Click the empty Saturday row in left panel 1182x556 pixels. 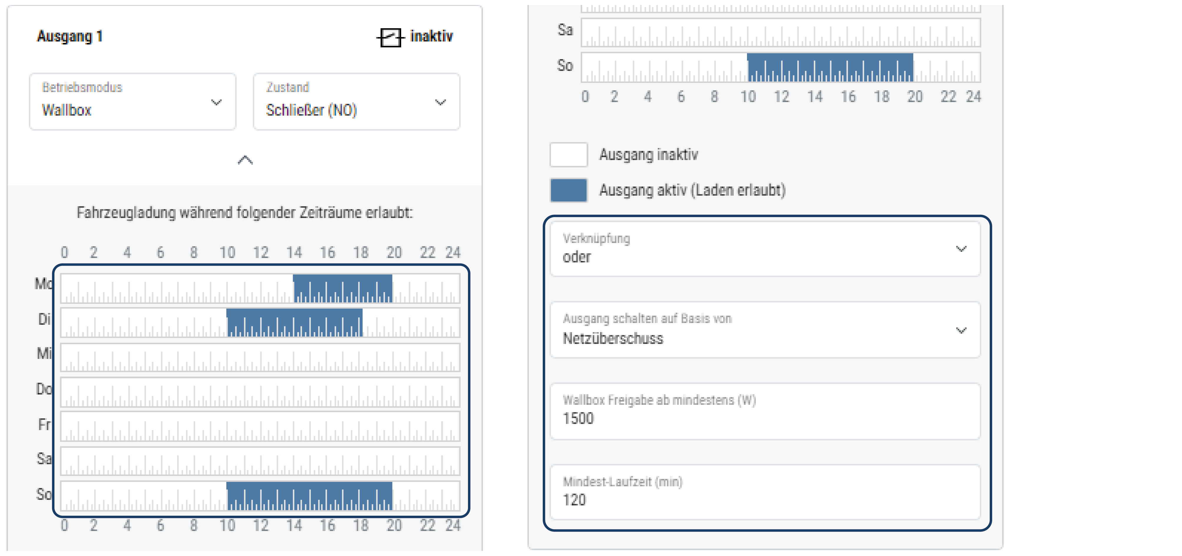[x=260, y=461]
